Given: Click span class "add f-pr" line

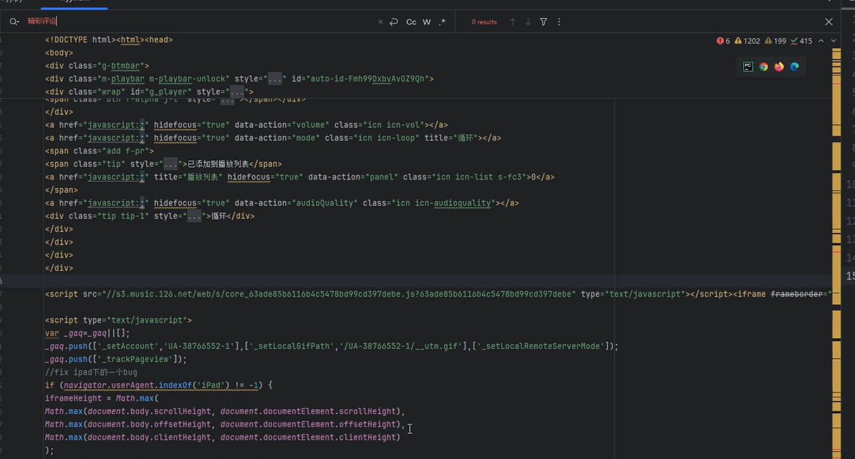Looking at the screenshot, I should tap(100, 151).
